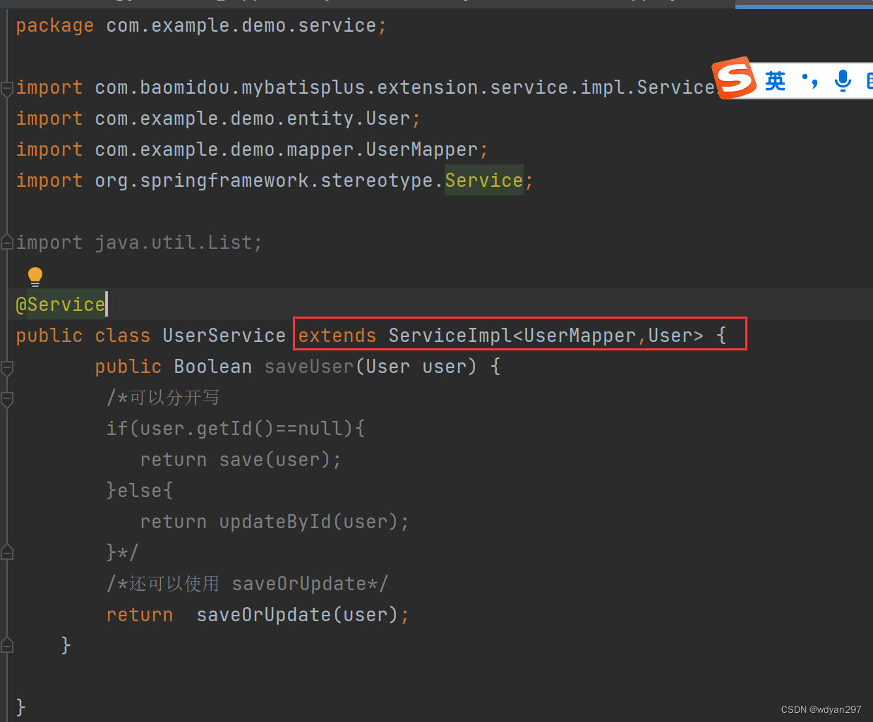Collapse the import block using the gutter arrow

[x=6, y=87]
